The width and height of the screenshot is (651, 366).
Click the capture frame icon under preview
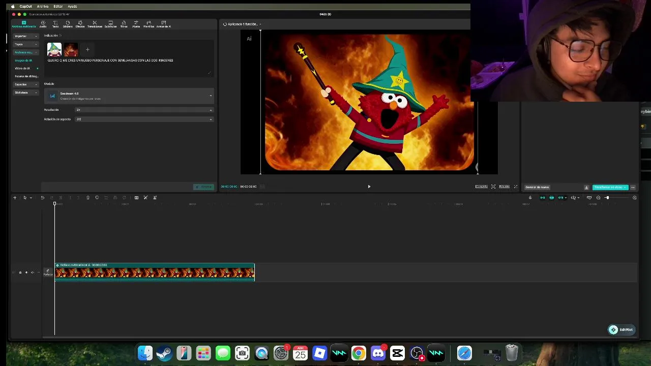(x=493, y=187)
